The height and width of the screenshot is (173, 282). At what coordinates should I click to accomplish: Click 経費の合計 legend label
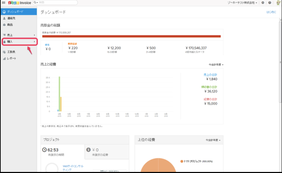[x=210, y=99]
